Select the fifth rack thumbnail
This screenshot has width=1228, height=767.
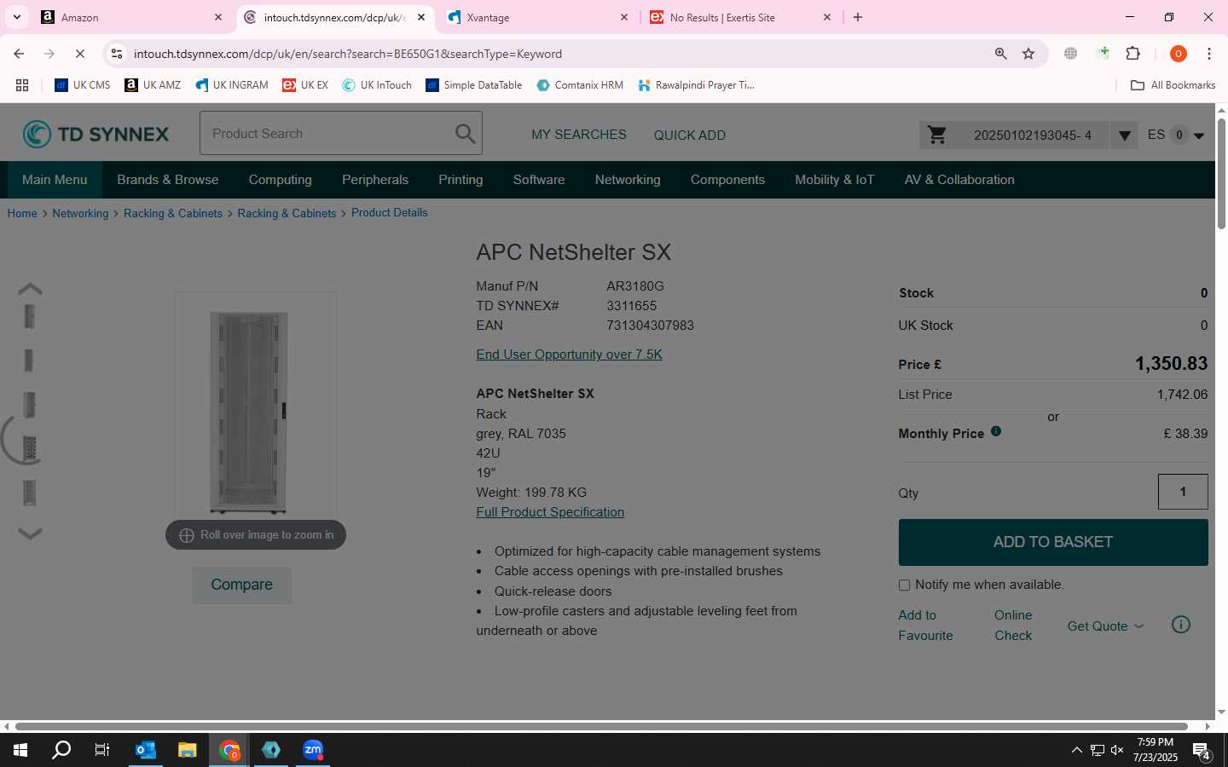(30, 493)
